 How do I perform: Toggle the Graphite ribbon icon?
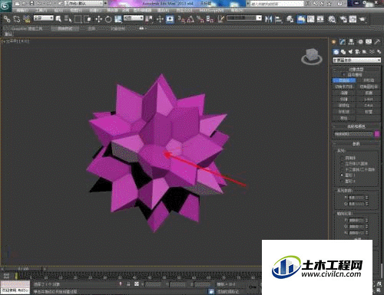point(301,19)
